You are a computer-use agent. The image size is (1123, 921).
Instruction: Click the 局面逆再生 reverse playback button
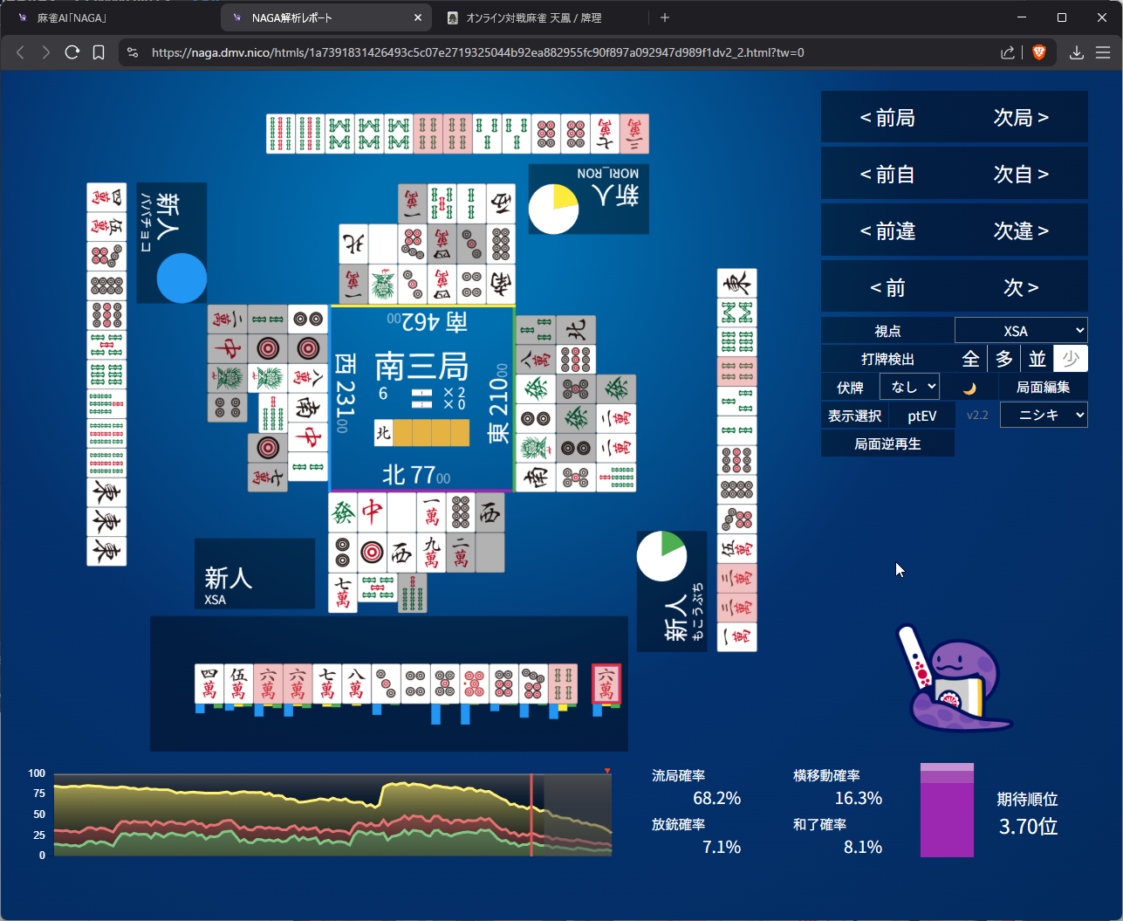pyautogui.click(x=887, y=443)
